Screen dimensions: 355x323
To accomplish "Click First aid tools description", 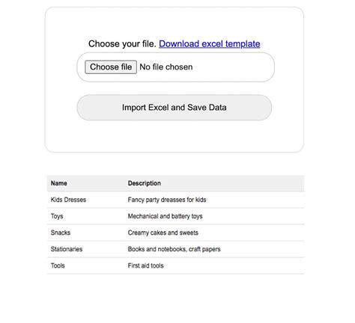I will point(146,265).
